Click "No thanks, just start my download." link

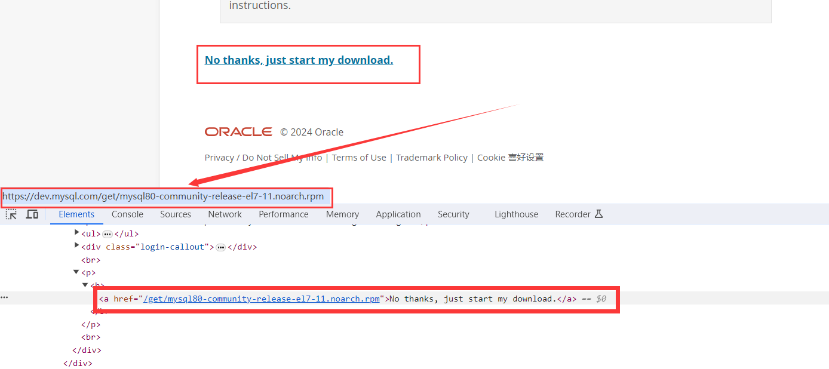299,60
